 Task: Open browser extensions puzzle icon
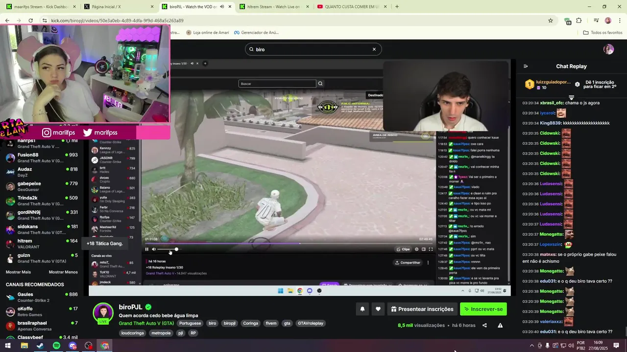[579, 21]
